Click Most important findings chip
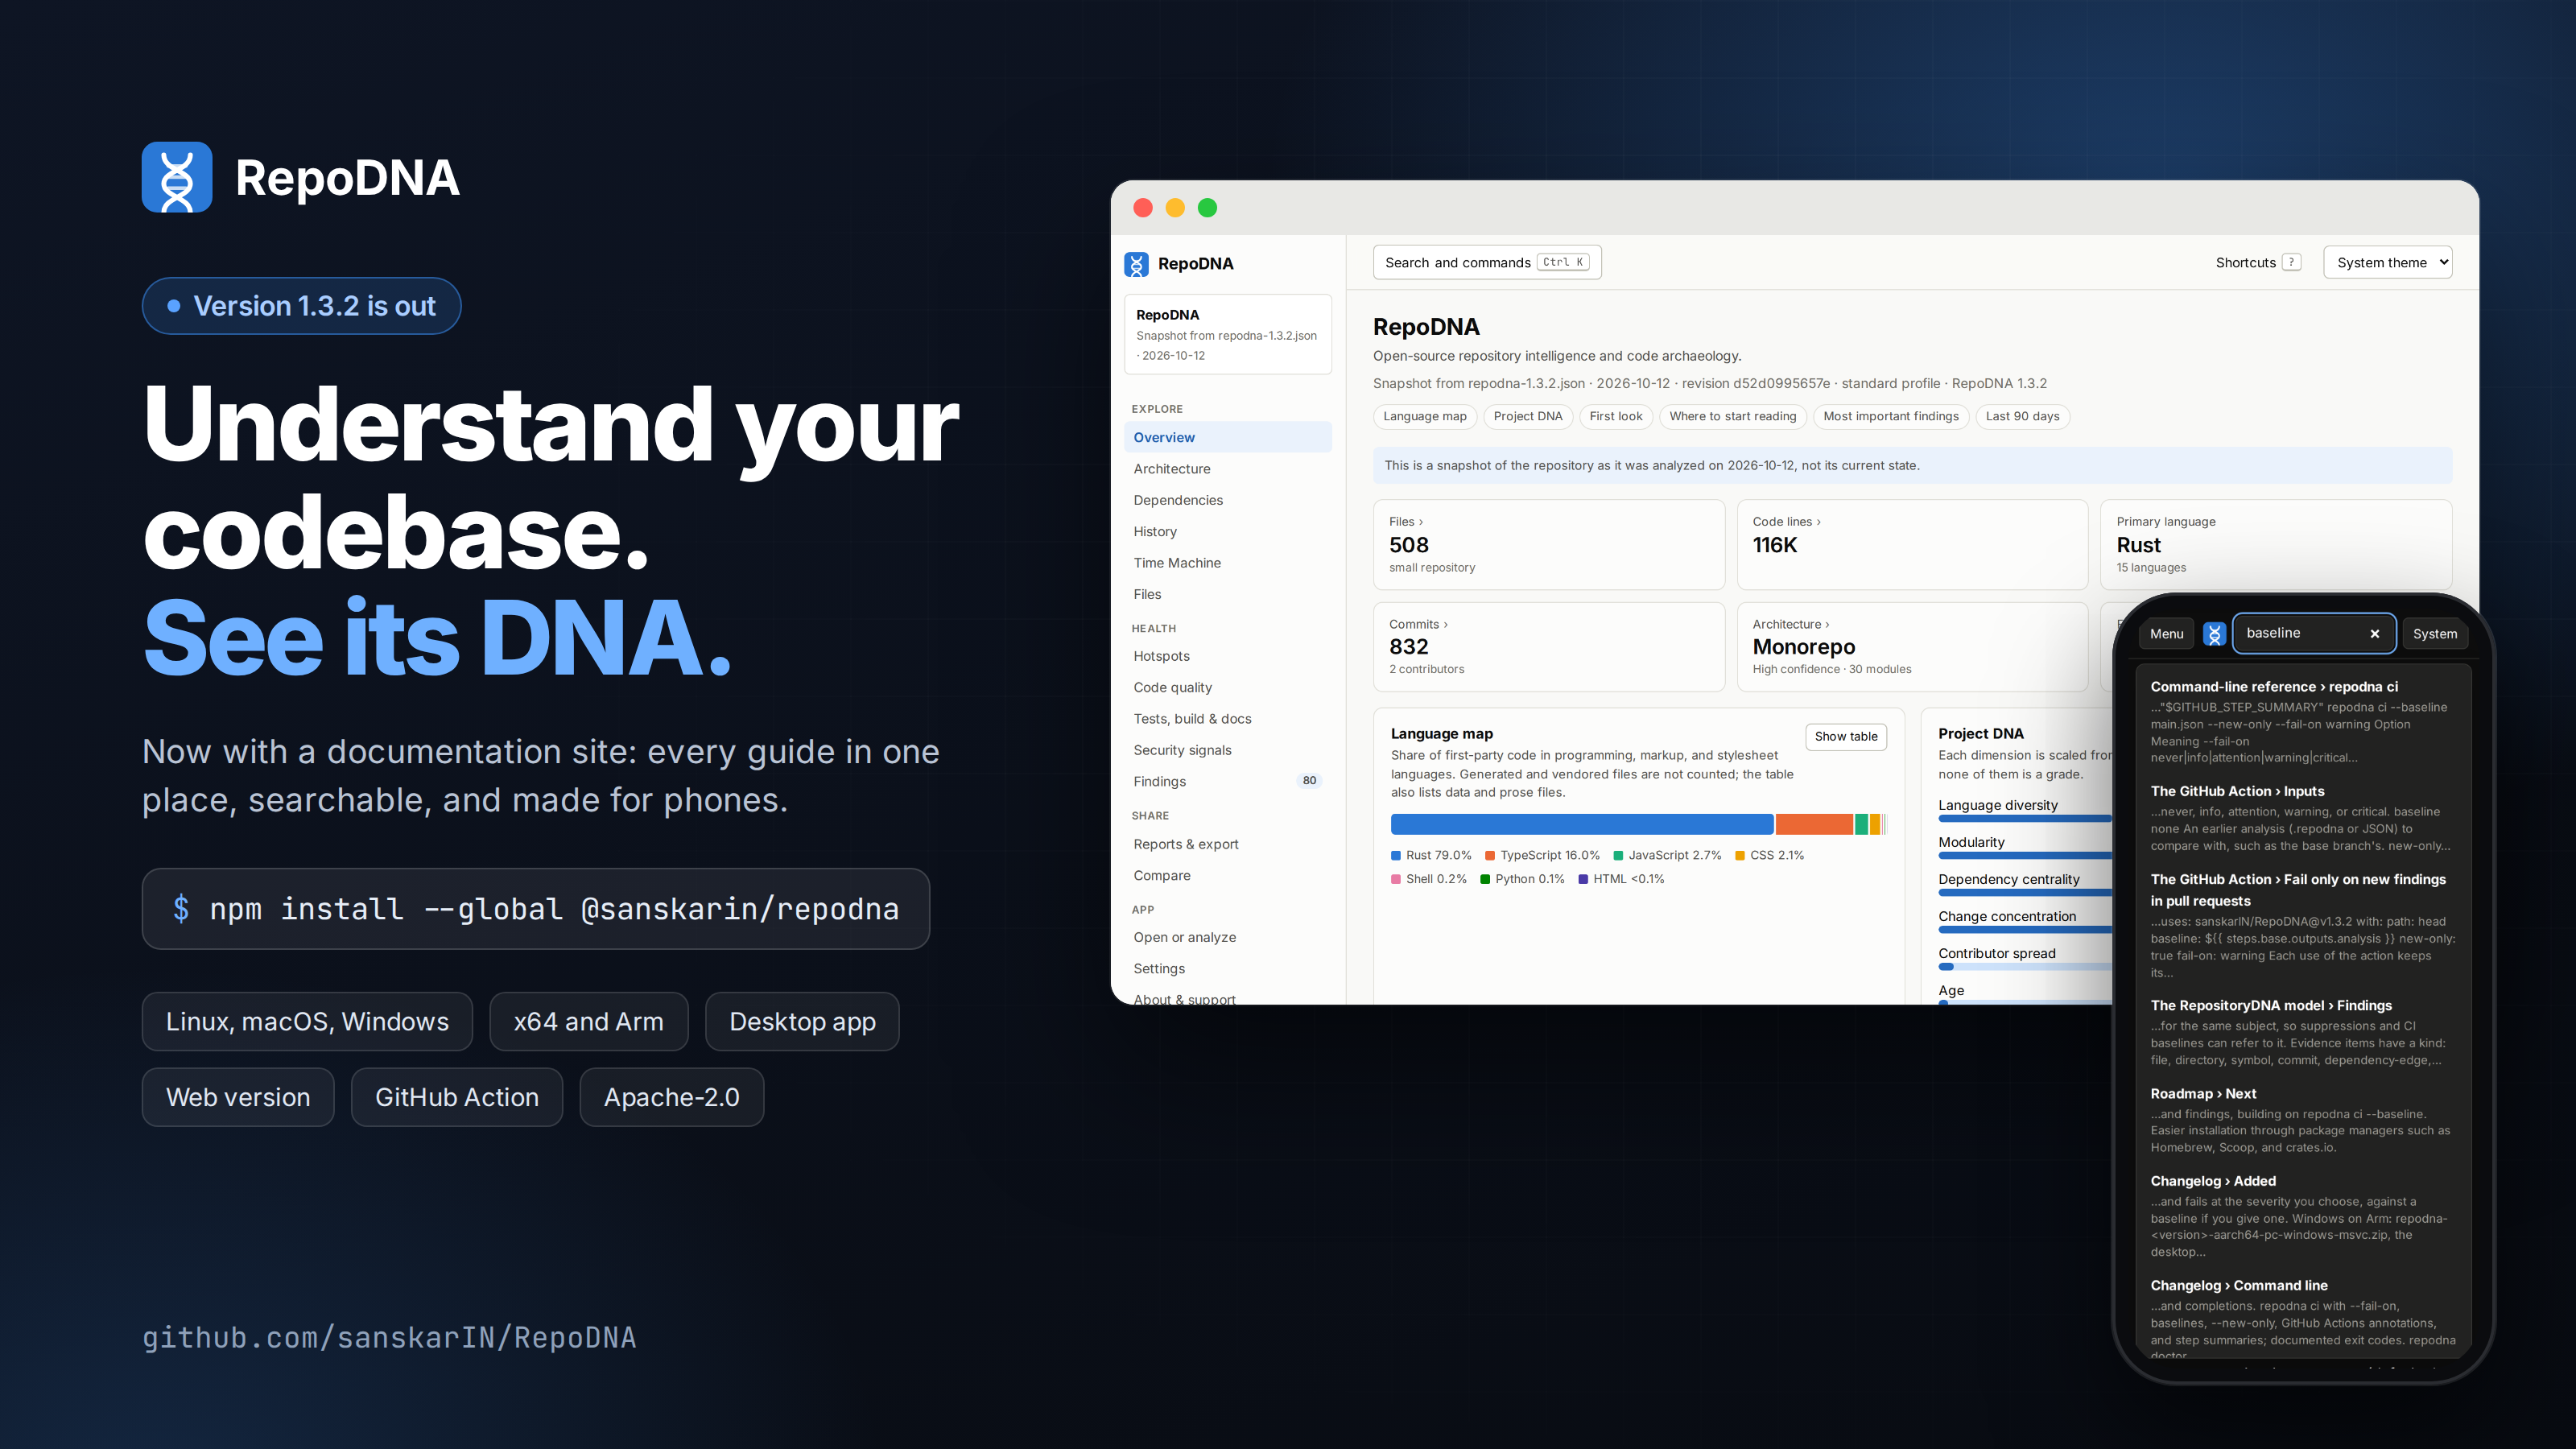2576x1449 pixels. click(1890, 417)
